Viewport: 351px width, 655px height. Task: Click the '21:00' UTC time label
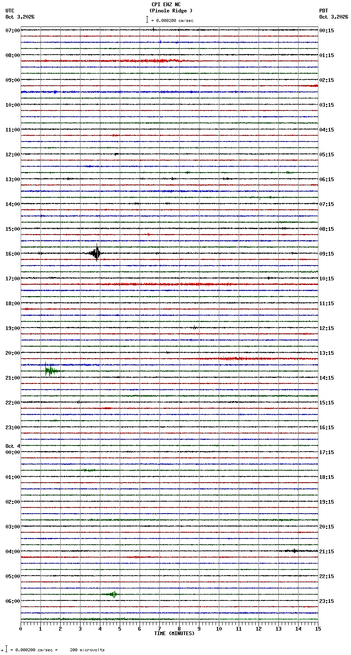(x=13, y=378)
